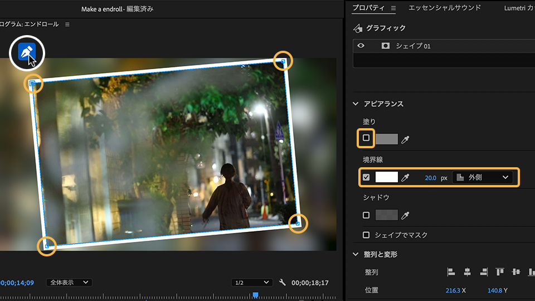This screenshot has height=301, width=535.
Task: Disable the 境界線 stroke checkbox
Action: tap(366, 177)
